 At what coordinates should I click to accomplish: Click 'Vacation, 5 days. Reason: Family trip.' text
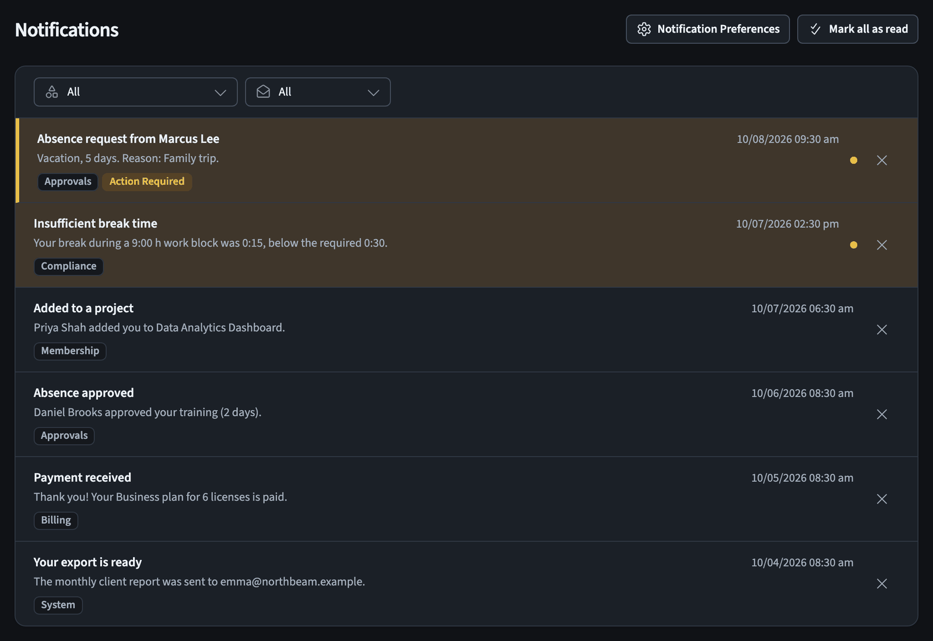(128, 159)
